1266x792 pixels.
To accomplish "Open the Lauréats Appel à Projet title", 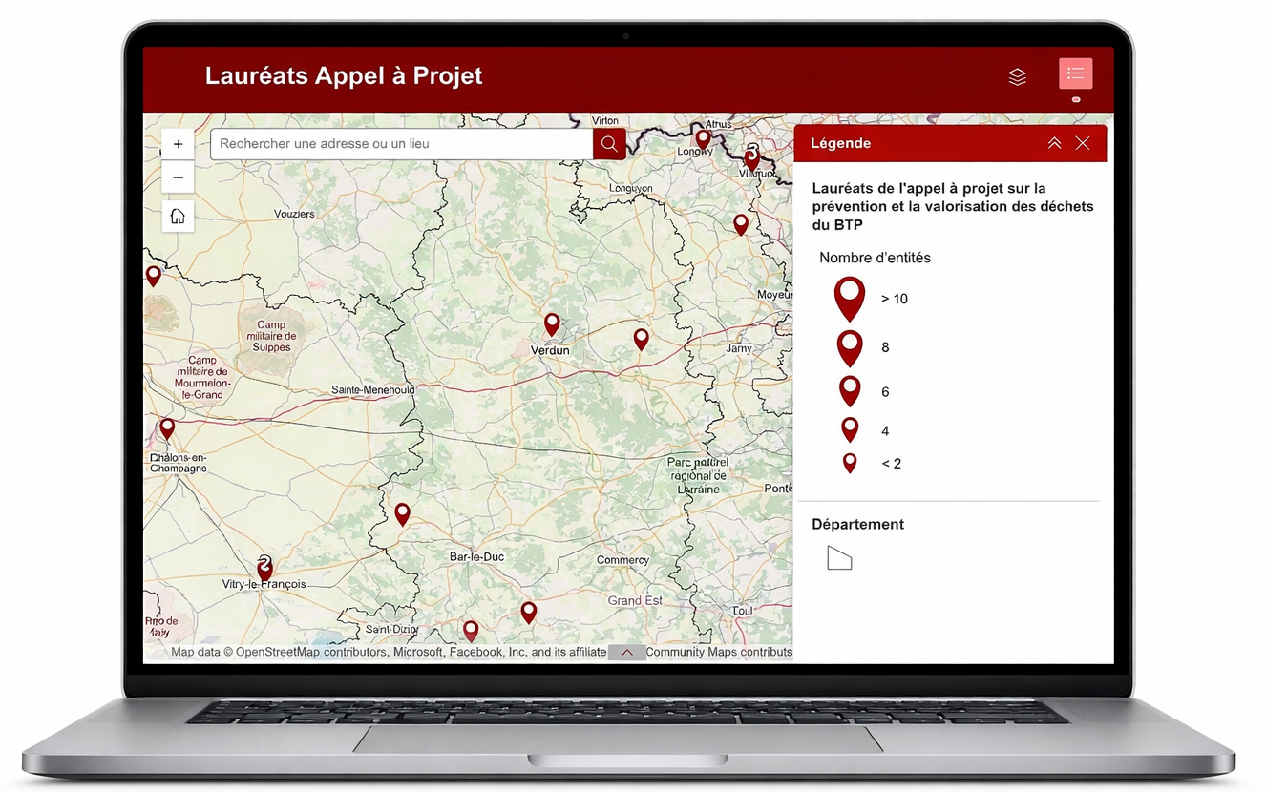I will (344, 75).
